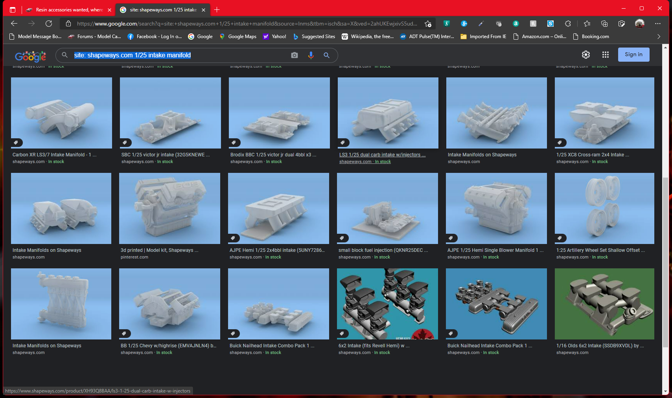Open 1:25 Artillery Wheel Set image
The image size is (672, 398).
[604, 208]
